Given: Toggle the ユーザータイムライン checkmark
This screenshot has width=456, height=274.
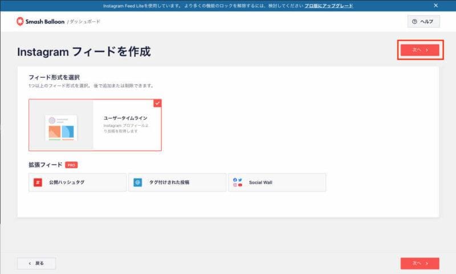Looking at the screenshot, I should coord(157,103).
